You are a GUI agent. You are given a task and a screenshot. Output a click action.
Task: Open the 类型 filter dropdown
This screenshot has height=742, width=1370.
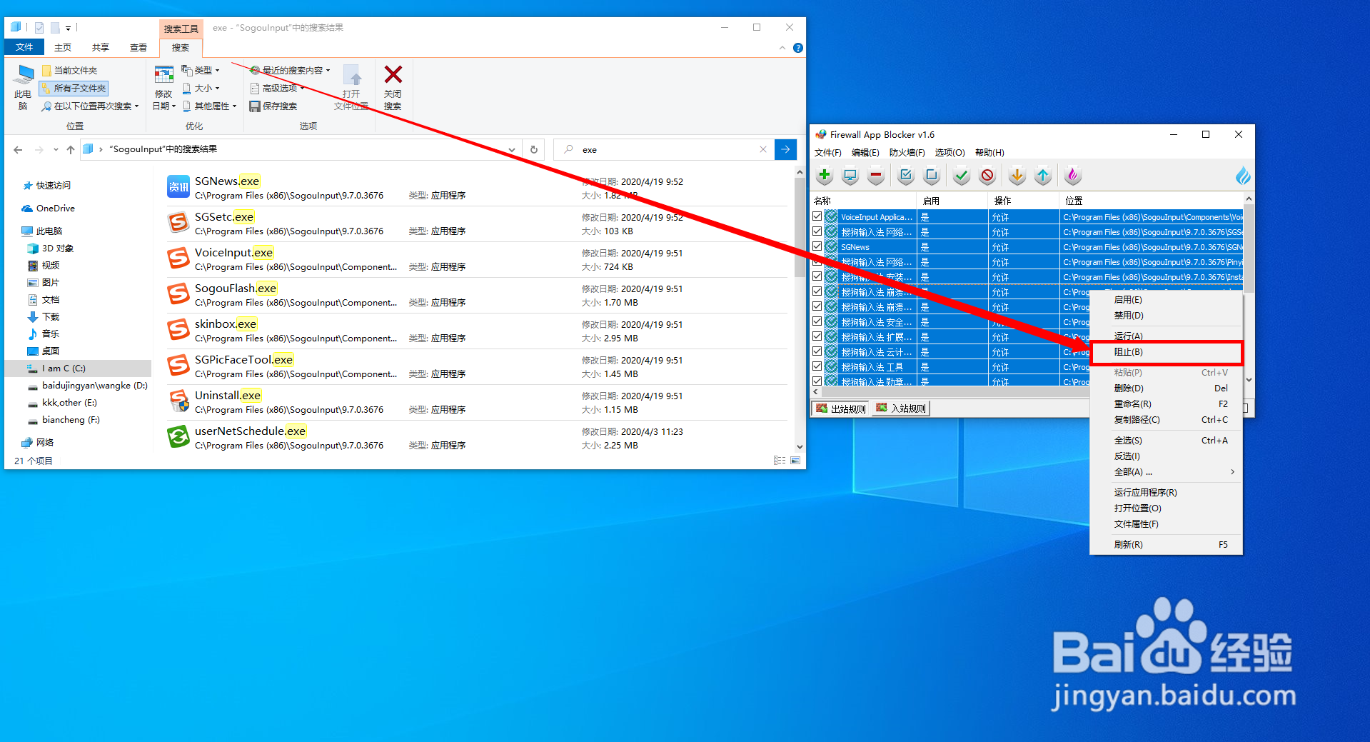tap(201, 70)
